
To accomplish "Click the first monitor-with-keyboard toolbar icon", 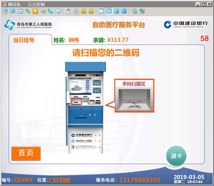I will click(5, 11).
